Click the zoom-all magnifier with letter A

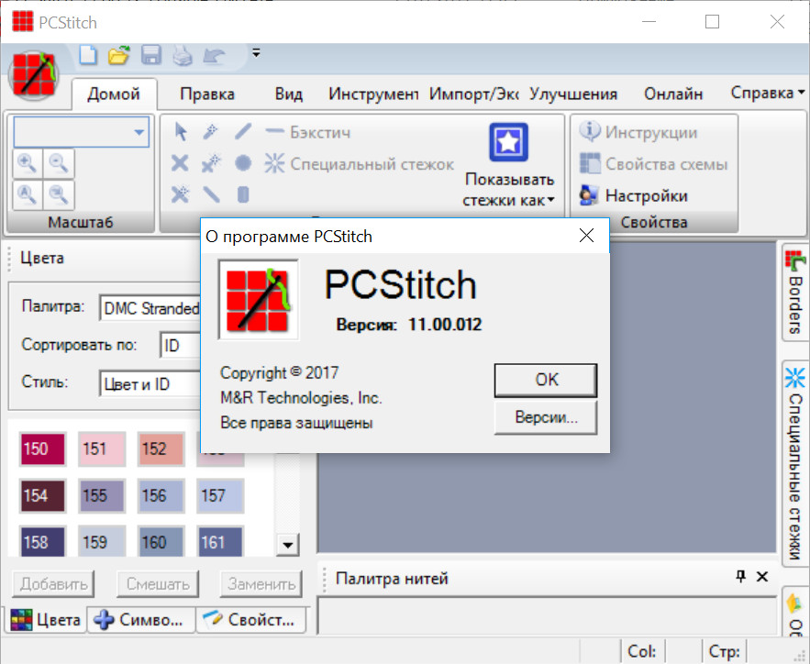click(x=28, y=194)
